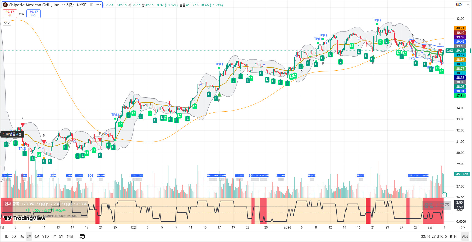Open the three-dot more menu in symbol header

99,5
